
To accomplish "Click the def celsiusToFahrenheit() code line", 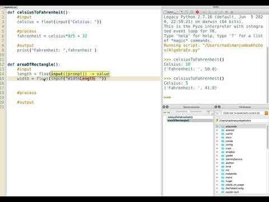I will (39, 12).
